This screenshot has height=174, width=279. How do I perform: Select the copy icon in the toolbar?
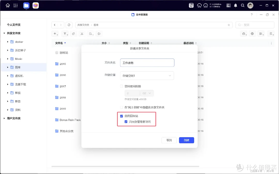[x=73, y=34]
